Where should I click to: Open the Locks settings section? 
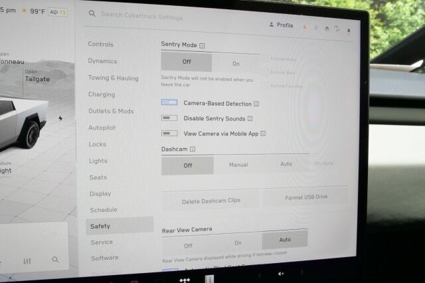point(98,144)
